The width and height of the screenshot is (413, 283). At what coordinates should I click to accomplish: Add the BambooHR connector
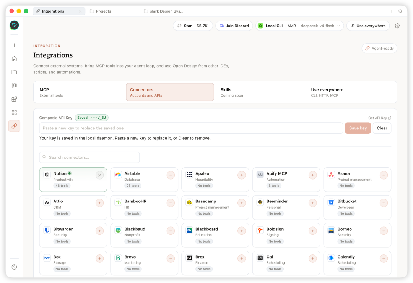point(171,203)
